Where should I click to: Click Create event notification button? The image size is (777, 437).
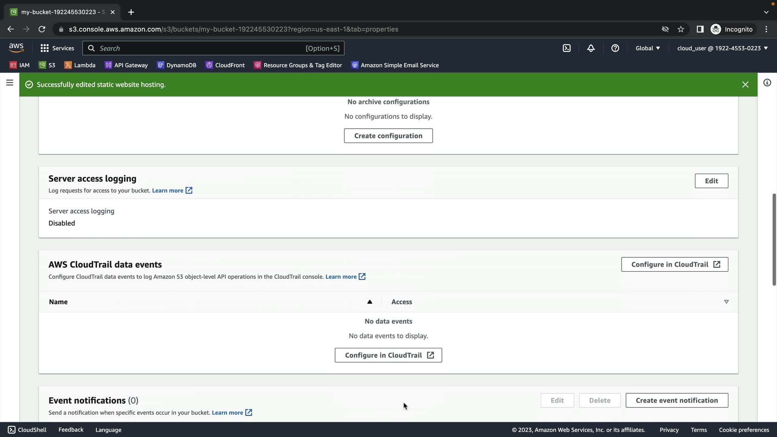pyautogui.click(x=677, y=400)
